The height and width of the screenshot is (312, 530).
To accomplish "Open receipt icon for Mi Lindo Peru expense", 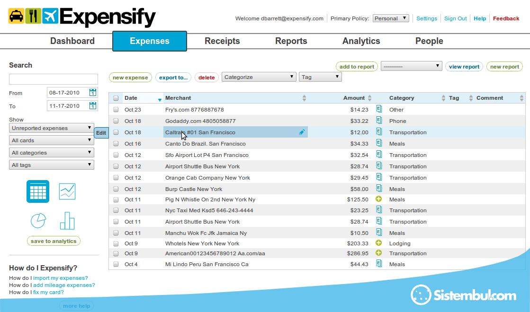I will point(379,263).
